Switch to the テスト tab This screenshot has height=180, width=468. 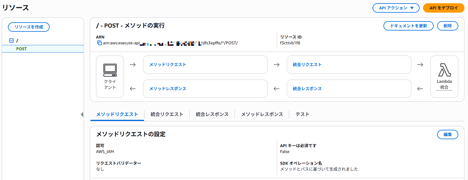pos(302,114)
